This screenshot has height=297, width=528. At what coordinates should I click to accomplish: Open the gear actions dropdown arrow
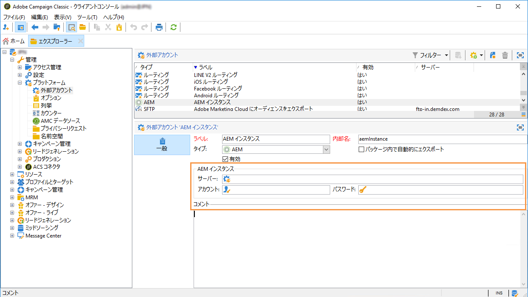(481, 55)
